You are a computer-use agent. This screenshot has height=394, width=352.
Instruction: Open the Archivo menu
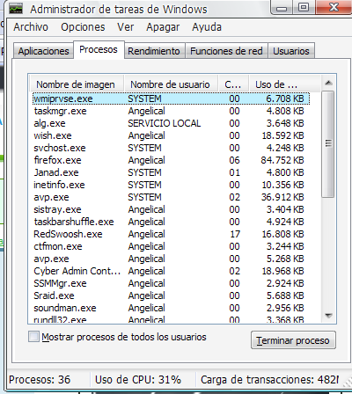point(31,27)
